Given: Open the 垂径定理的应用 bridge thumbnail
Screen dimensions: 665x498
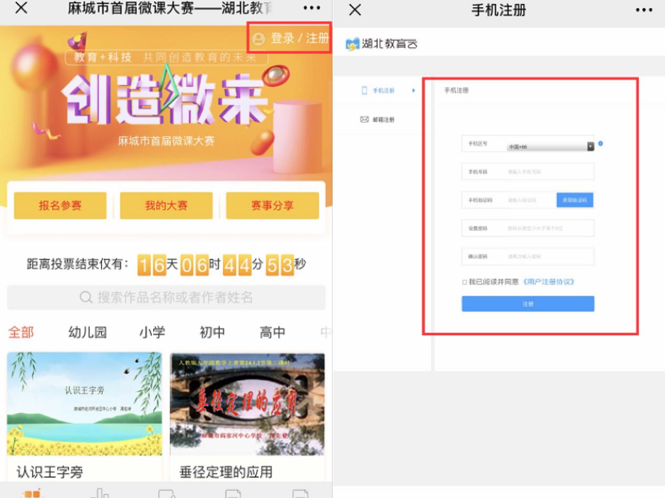Looking at the screenshot, I should [247, 404].
